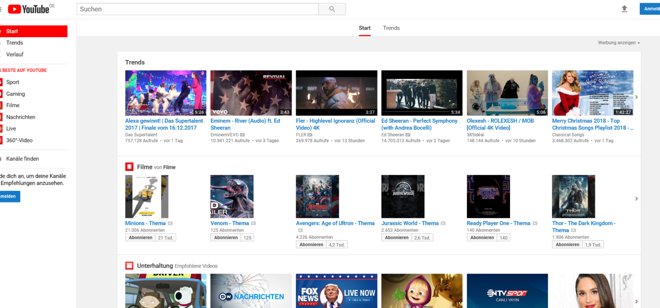Click the upload arrow icon
The width and height of the screenshot is (660, 308).
coord(624,9)
